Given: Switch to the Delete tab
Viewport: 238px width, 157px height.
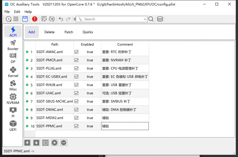Looking at the screenshot, I should [49, 32].
